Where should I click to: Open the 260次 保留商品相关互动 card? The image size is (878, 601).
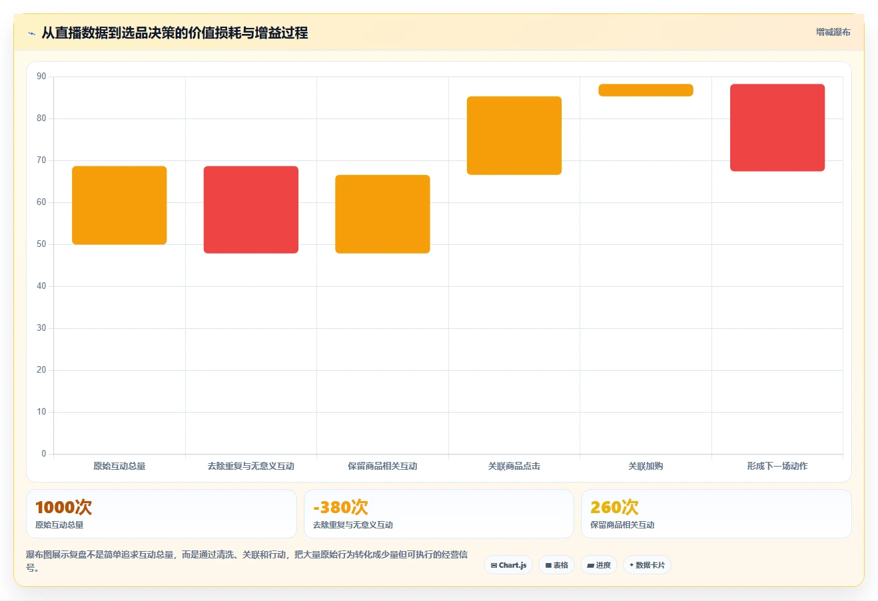[x=716, y=514]
